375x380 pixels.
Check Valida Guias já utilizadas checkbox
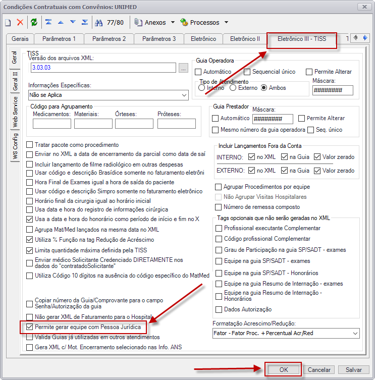[30, 337]
